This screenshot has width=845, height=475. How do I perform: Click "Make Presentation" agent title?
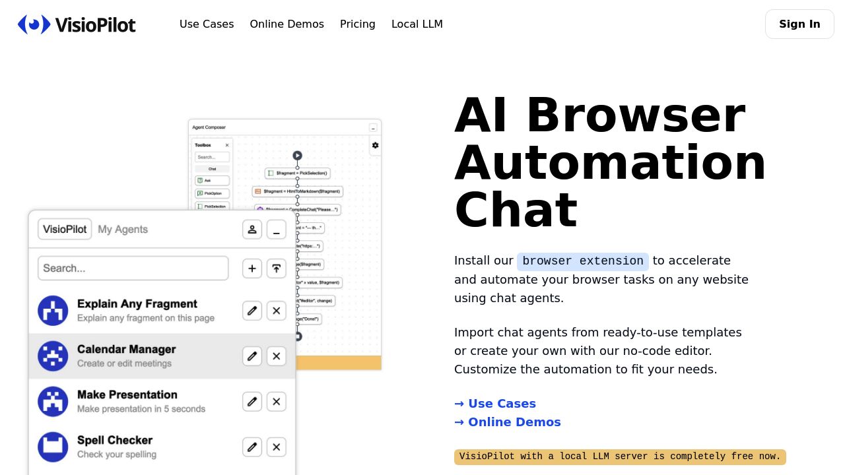point(127,395)
